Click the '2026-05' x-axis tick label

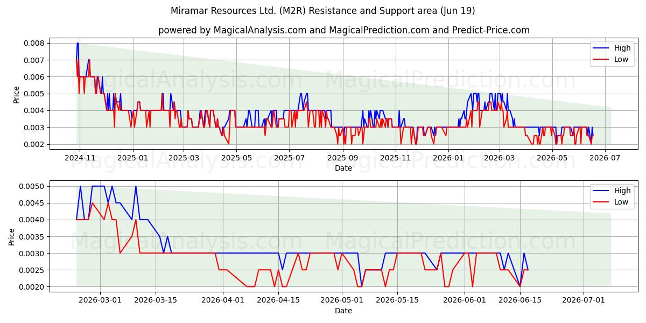552,158
